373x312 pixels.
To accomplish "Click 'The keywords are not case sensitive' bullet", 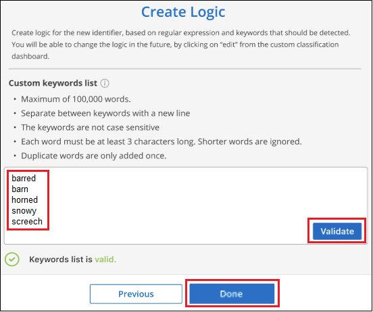I will pyautogui.click(x=90, y=127).
